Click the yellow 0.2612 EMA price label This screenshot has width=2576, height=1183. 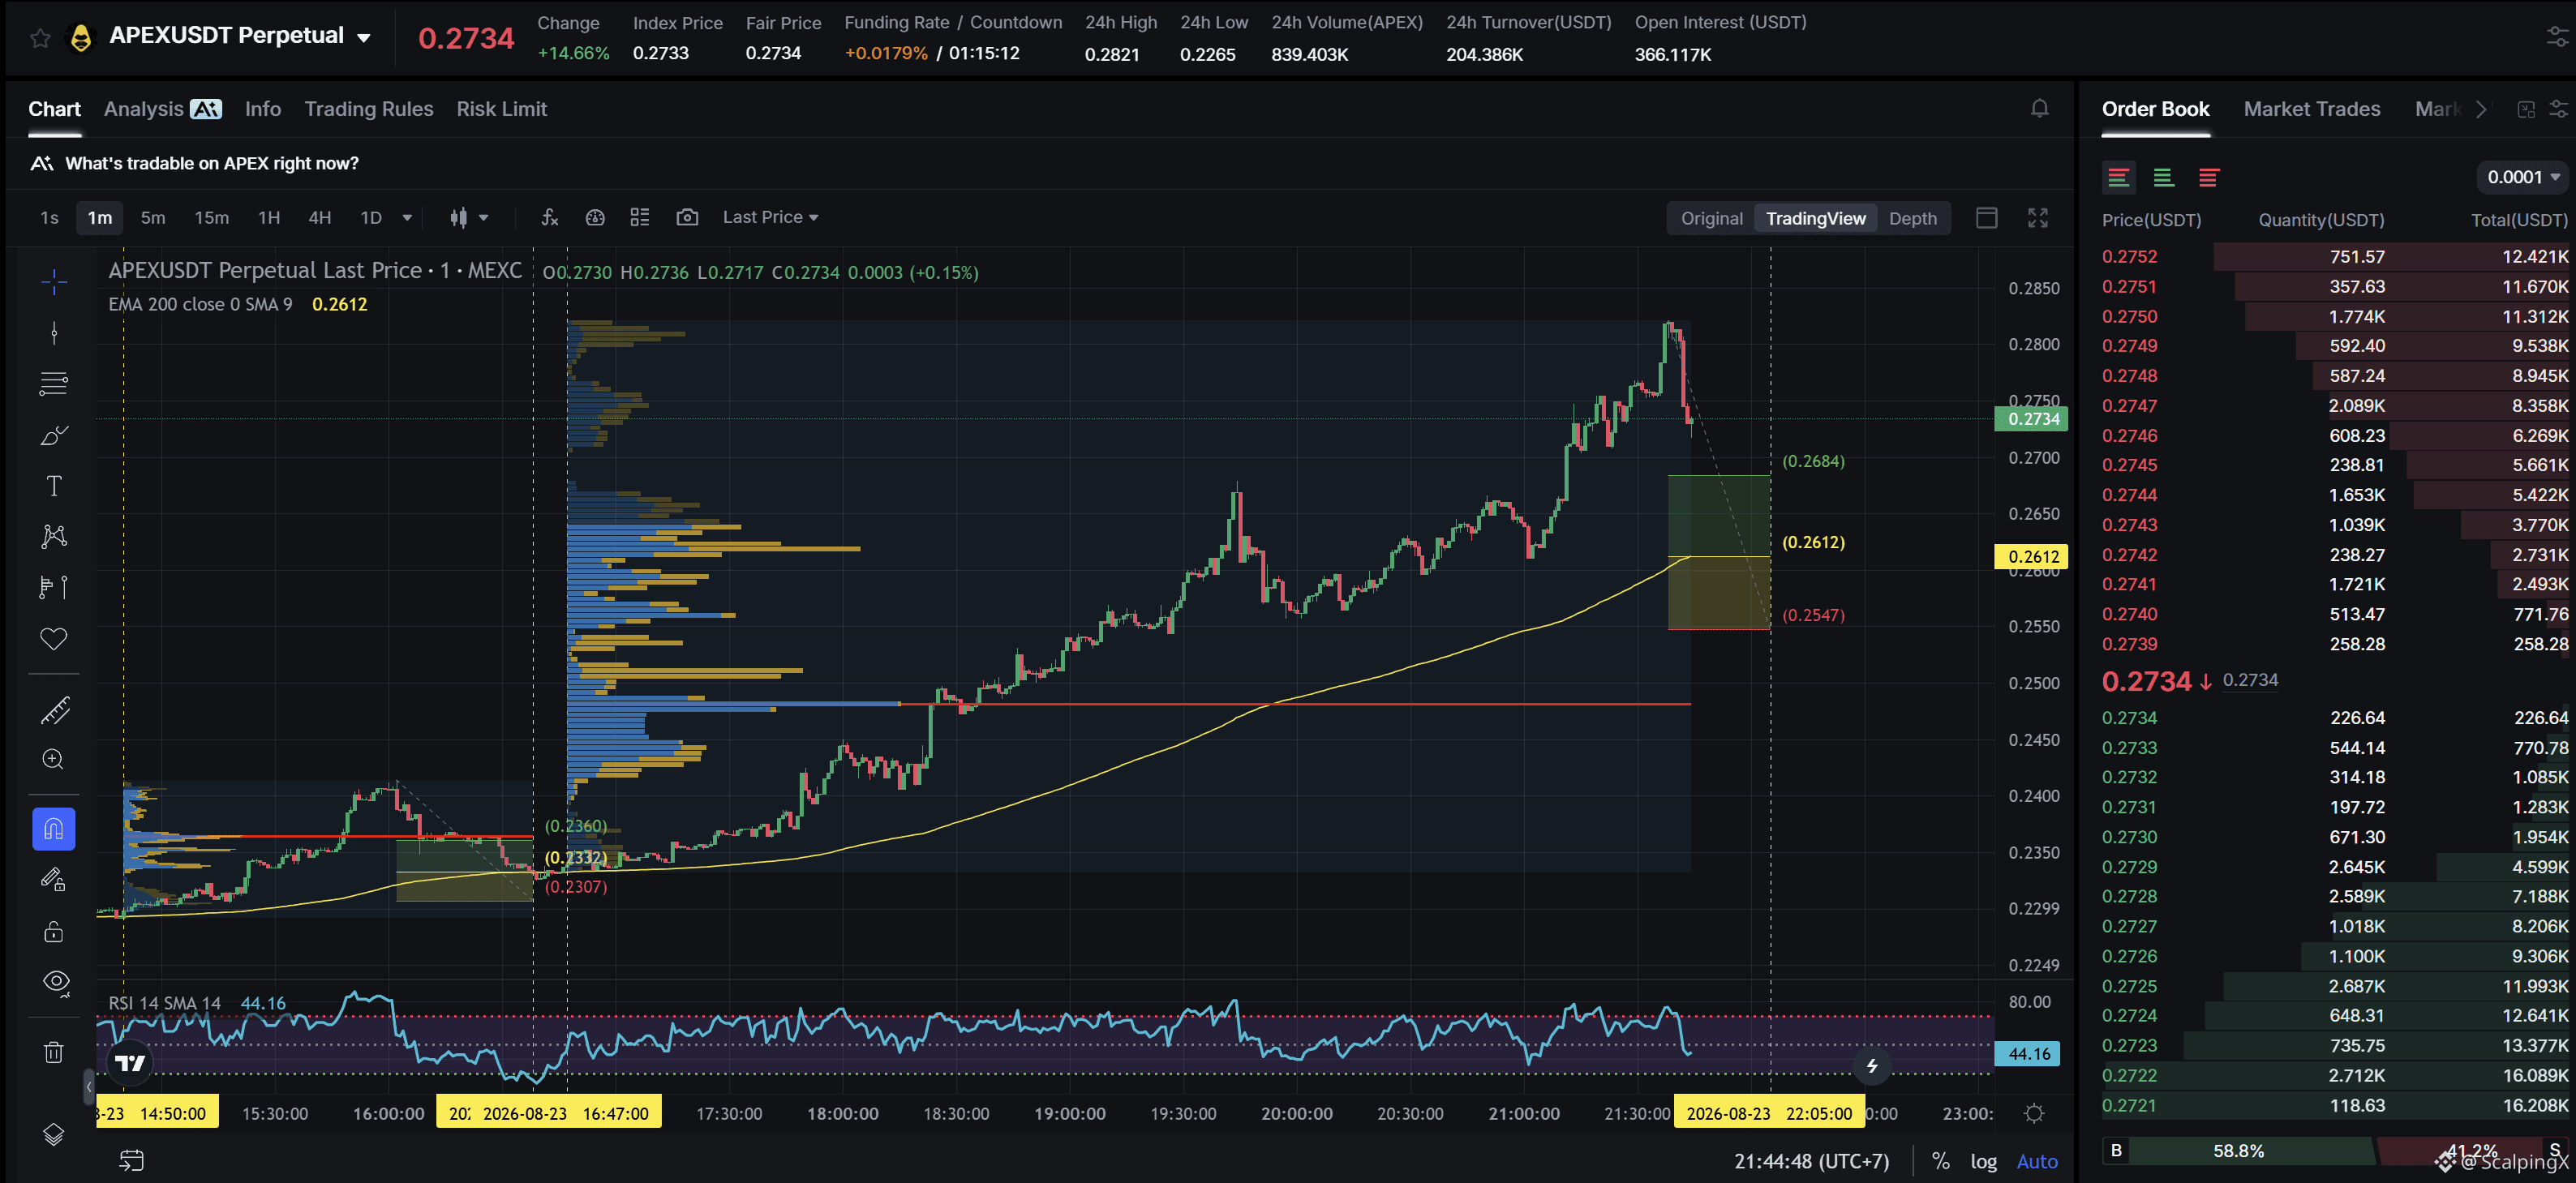click(x=2031, y=557)
